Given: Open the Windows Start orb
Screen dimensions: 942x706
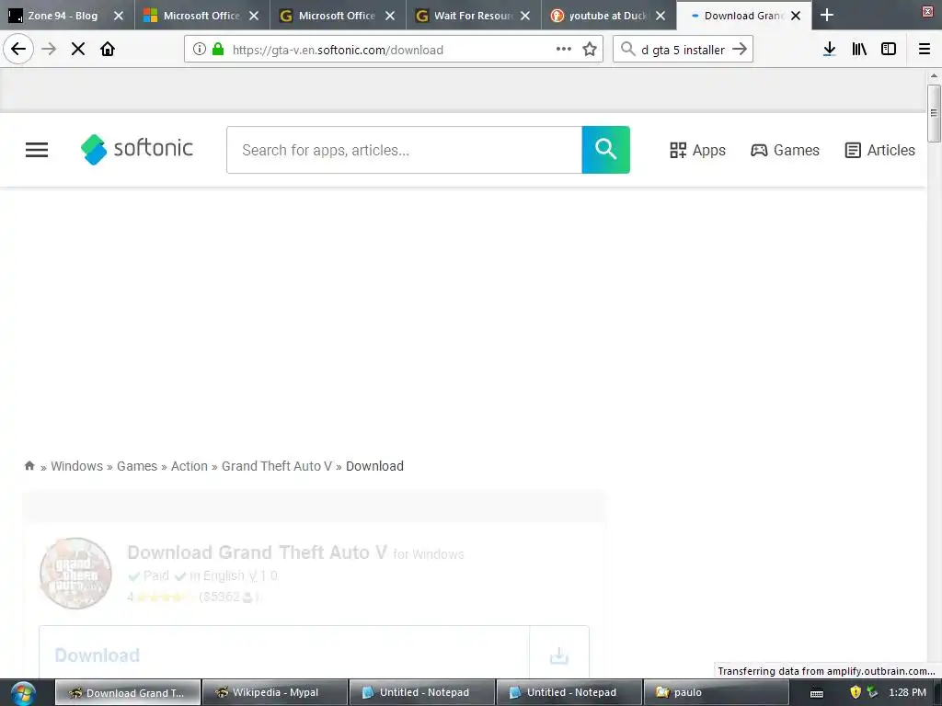Looking at the screenshot, I should click(x=23, y=693).
